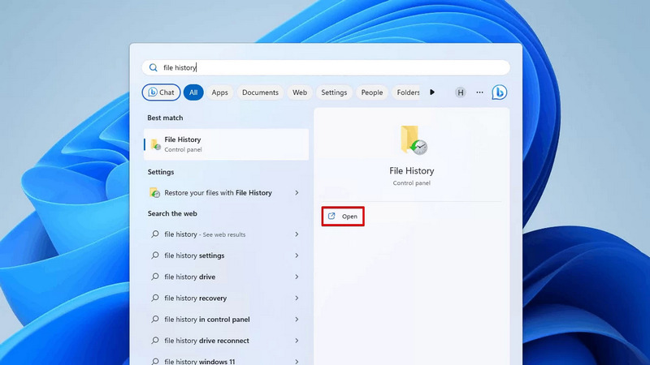Image resolution: width=650 pixels, height=365 pixels.
Task: Click the Bing icon at top right
Action: click(x=500, y=92)
